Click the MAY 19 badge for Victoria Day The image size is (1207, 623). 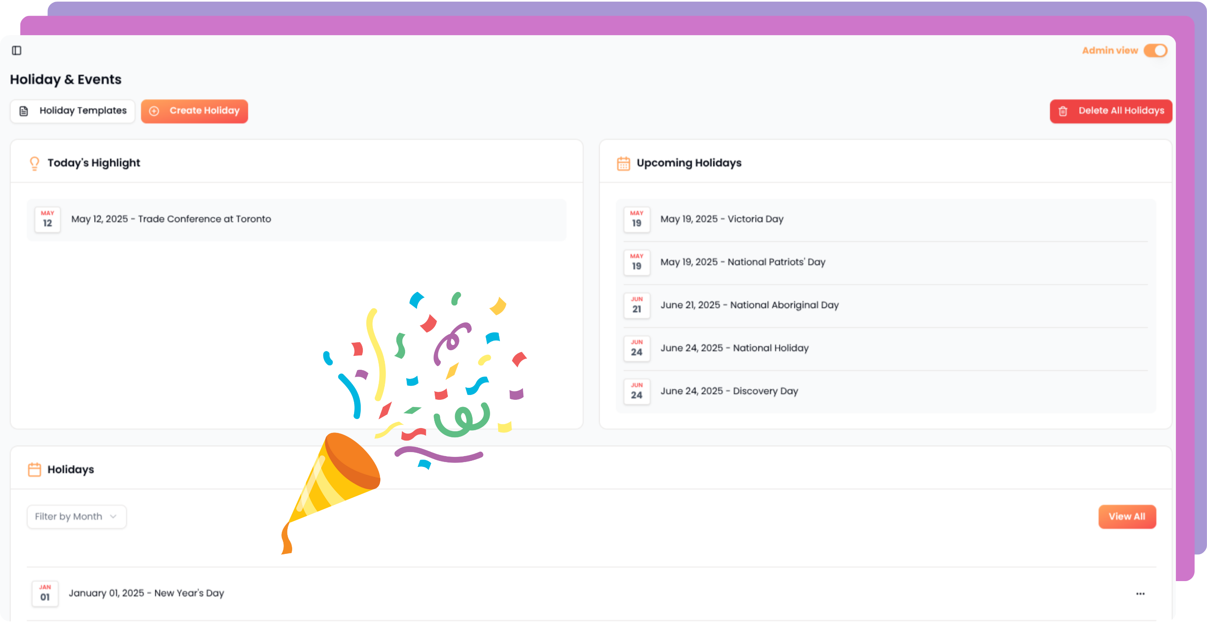tap(636, 219)
